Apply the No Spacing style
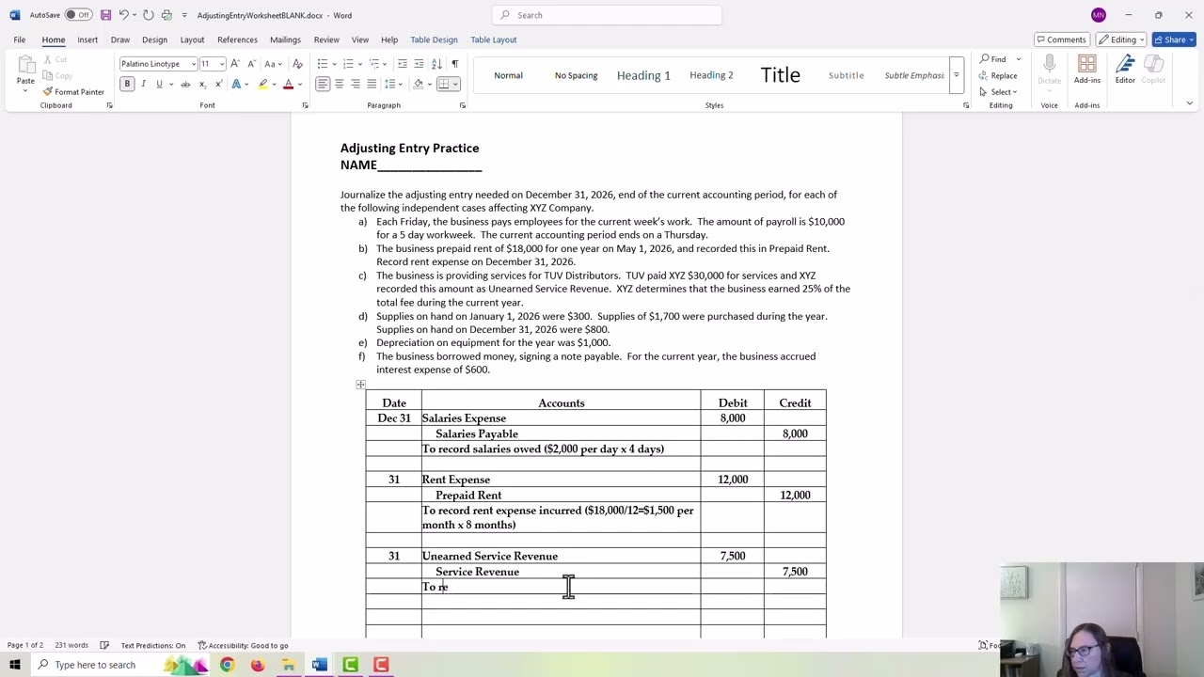The image size is (1204, 677). (x=576, y=75)
